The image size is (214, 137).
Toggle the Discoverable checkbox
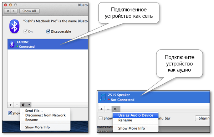point(48,31)
